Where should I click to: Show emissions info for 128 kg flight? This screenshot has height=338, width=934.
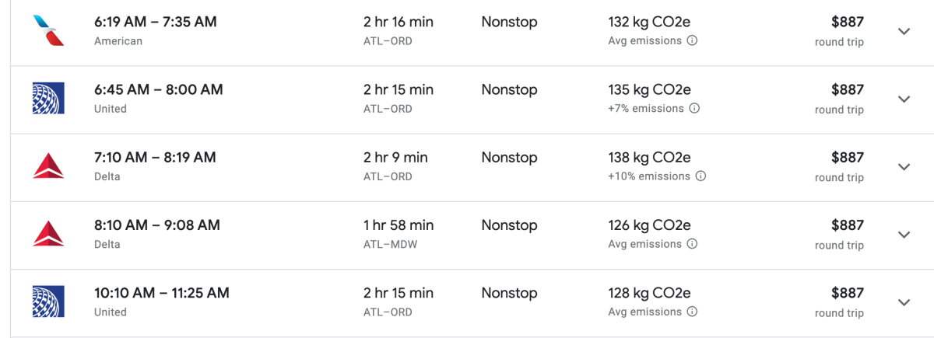[692, 312]
